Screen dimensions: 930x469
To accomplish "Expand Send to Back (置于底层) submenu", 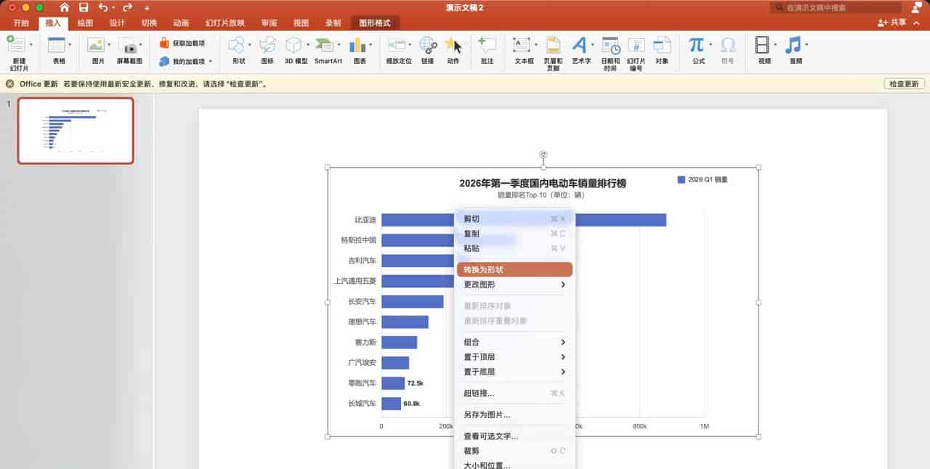I will [x=515, y=372].
